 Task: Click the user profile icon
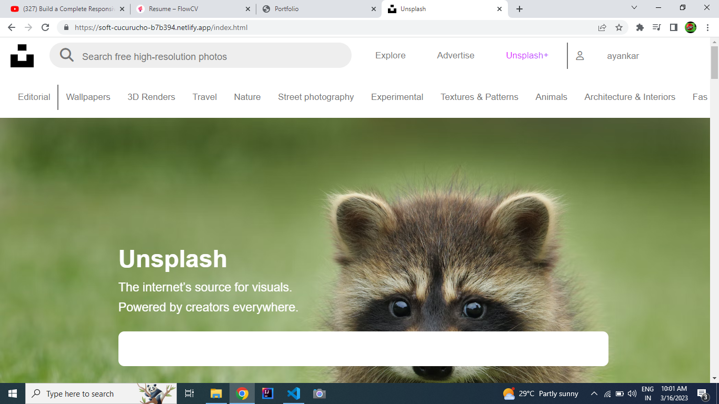point(580,56)
